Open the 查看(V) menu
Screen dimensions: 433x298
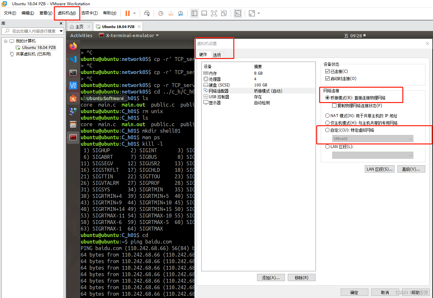(46, 13)
